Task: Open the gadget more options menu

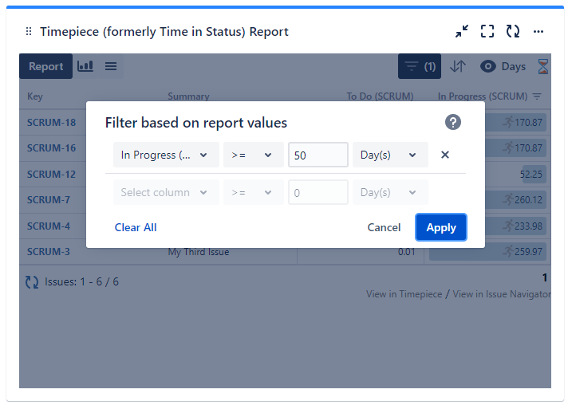Action: [x=538, y=31]
